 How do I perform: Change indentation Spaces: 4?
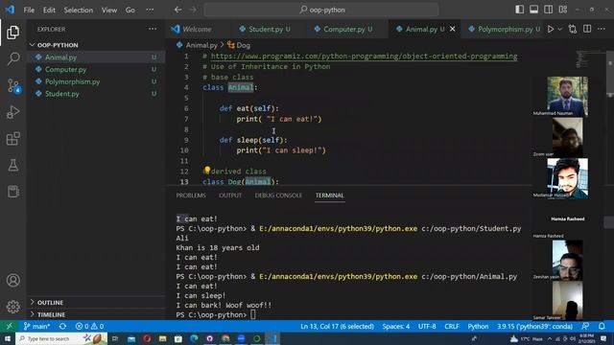coord(396,326)
